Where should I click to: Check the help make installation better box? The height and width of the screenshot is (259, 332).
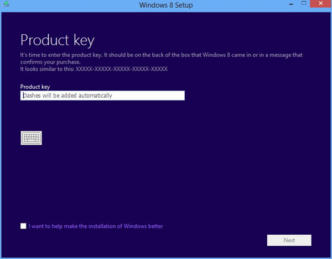pyautogui.click(x=23, y=226)
